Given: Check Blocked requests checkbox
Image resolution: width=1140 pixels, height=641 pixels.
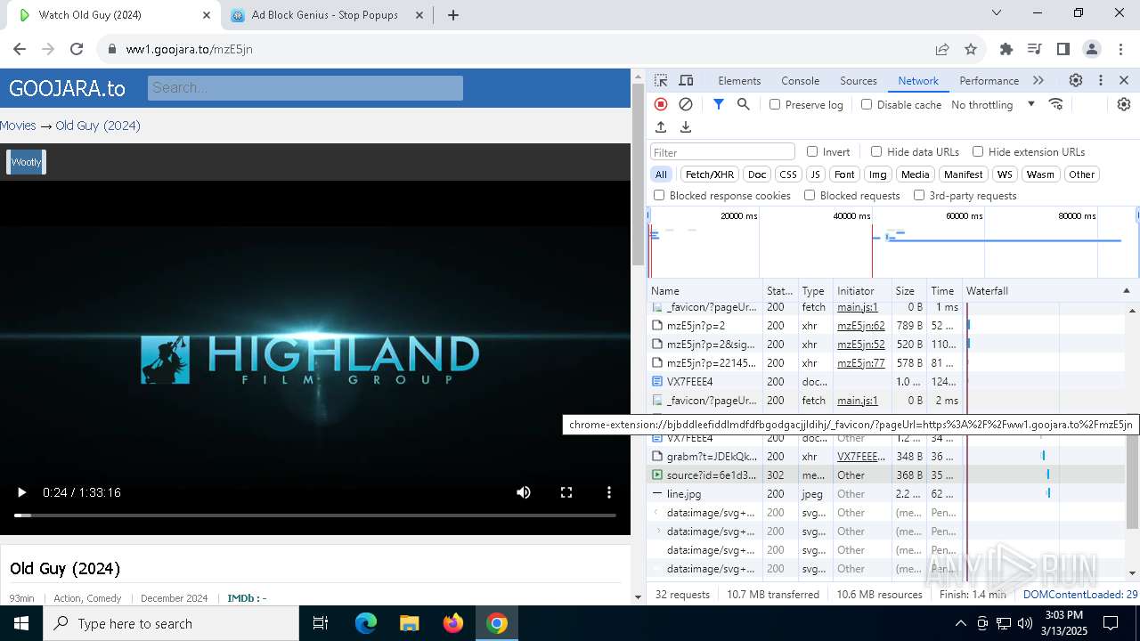Looking at the screenshot, I should (810, 195).
